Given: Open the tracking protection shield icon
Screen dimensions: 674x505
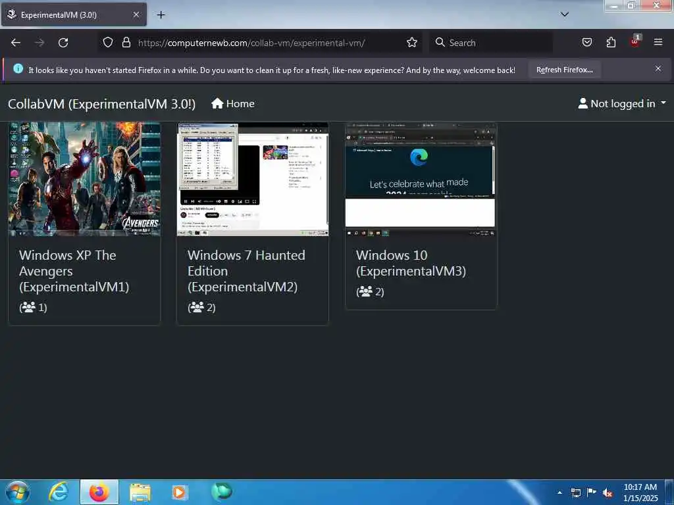Looking at the screenshot, I should 108,42.
